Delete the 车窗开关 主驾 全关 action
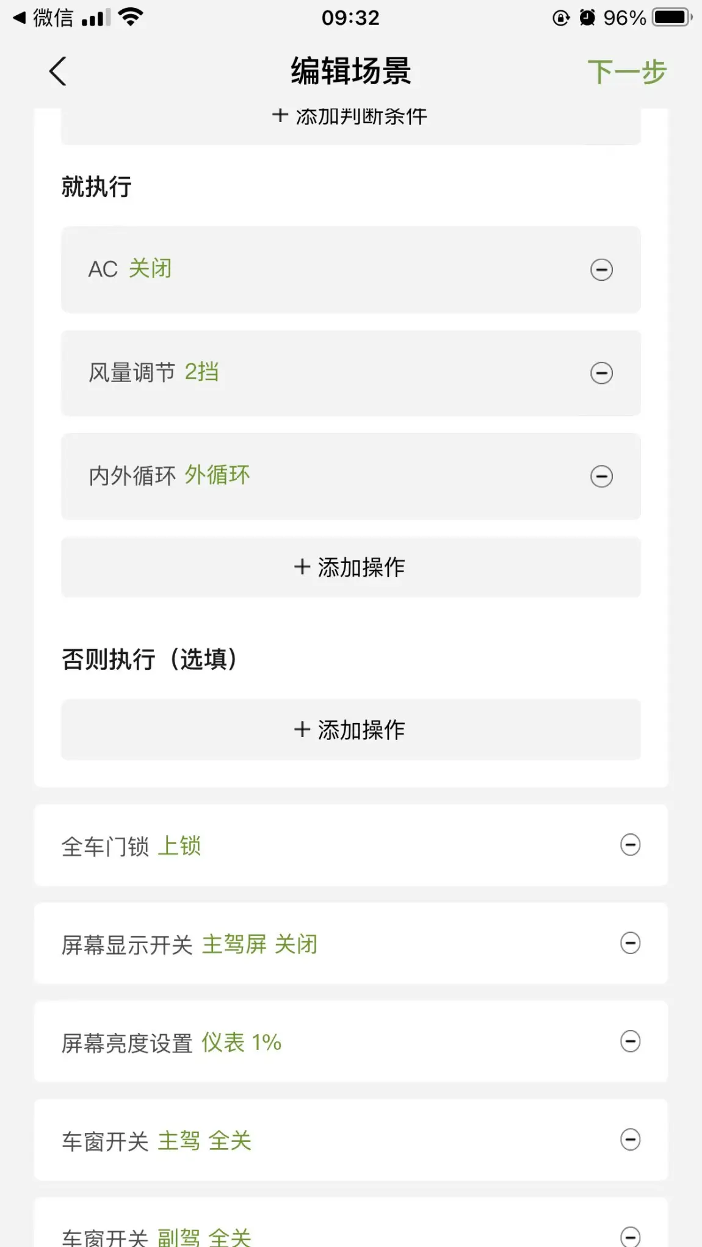This screenshot has width=702, height=1247. pos(630,1140)
